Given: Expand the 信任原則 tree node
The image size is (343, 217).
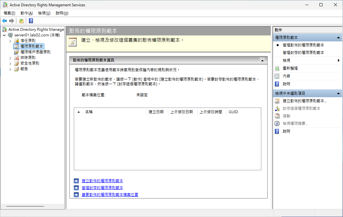Looking at the screenshot, I should point(10,41).
